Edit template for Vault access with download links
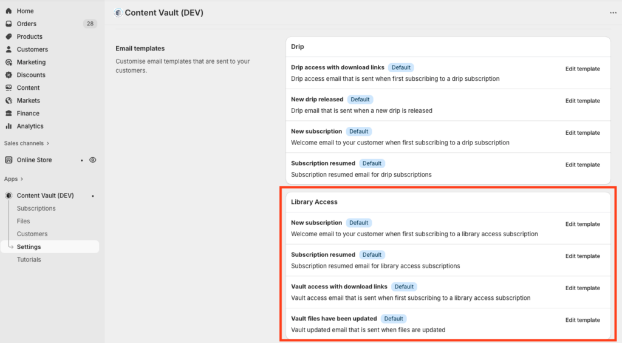This screenshot has width=622, height=343. click(x=583, y=288)
